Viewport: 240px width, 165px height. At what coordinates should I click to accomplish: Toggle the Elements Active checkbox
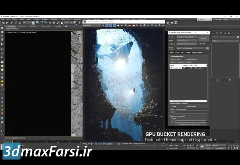click(x=170, y=59)
